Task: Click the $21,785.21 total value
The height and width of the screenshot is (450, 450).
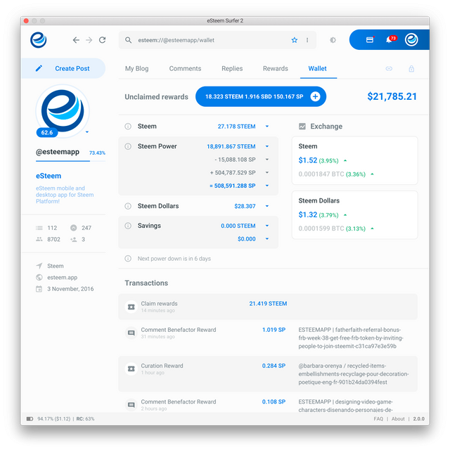Action: pyautogui.click(x=392, y=96)
